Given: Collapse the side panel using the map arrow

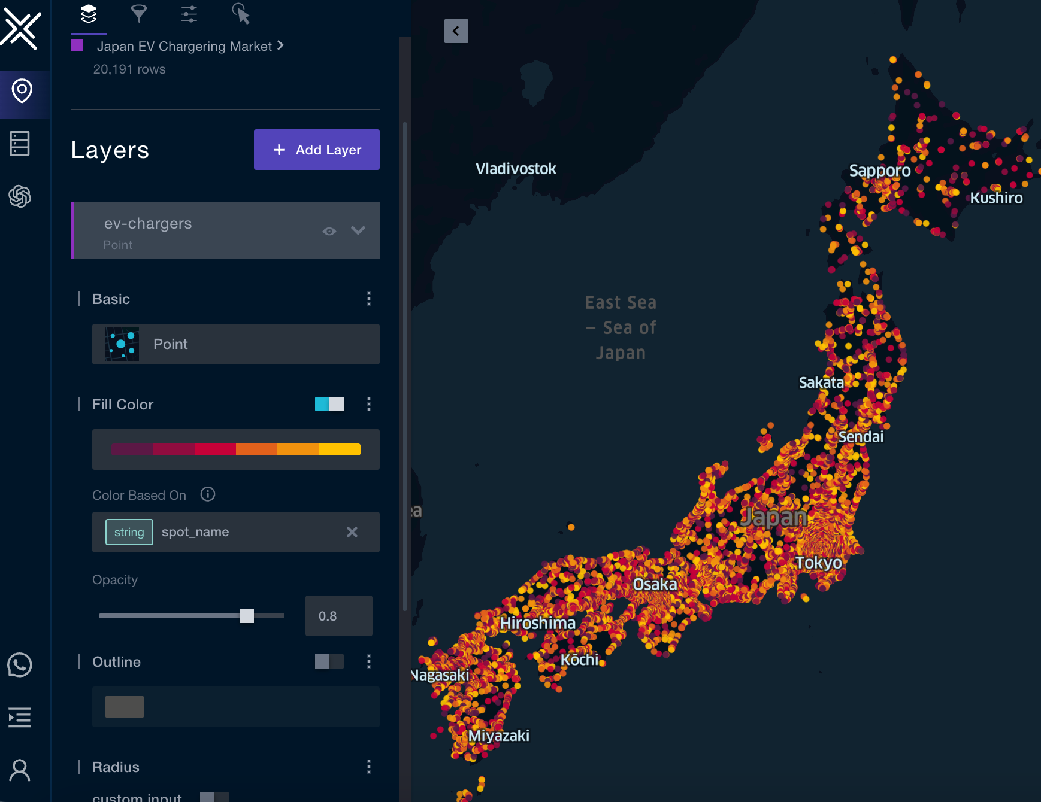Looking at the screenshot, I should (456, 31).
